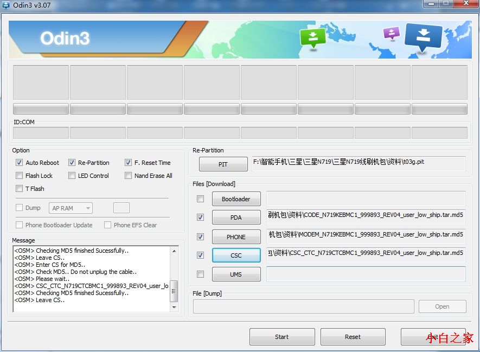Click the PDA file button

tap(236, 217)
